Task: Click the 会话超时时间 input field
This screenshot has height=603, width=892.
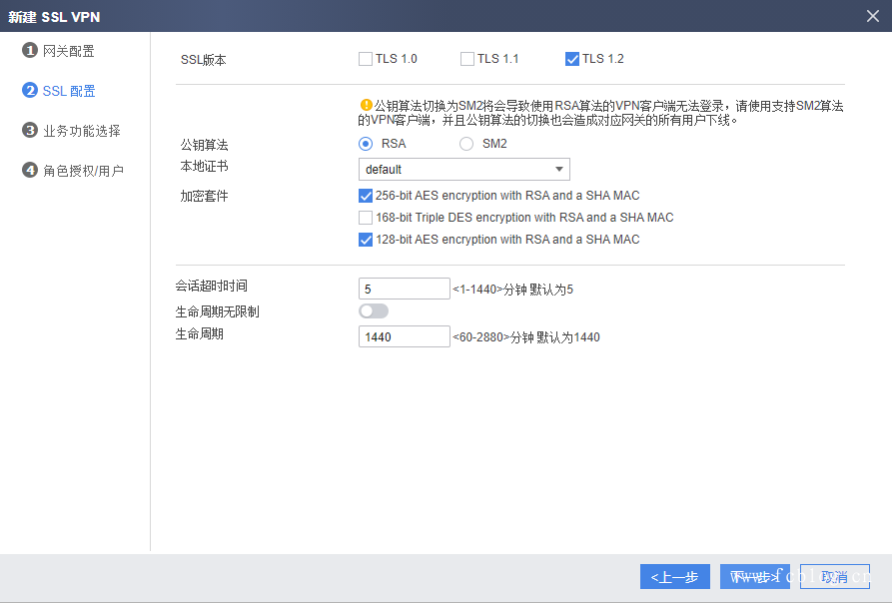Action: (x=404, y=289)
